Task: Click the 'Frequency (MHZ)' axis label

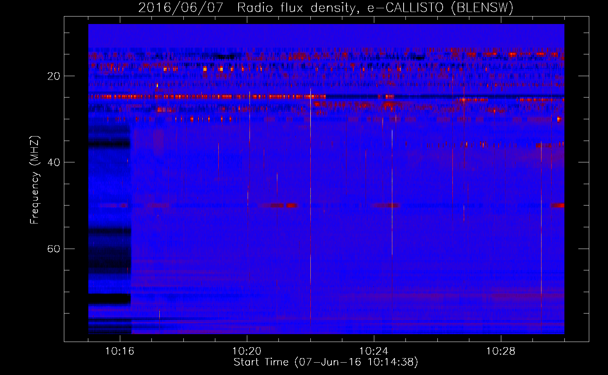Action: tap(35, 180)
